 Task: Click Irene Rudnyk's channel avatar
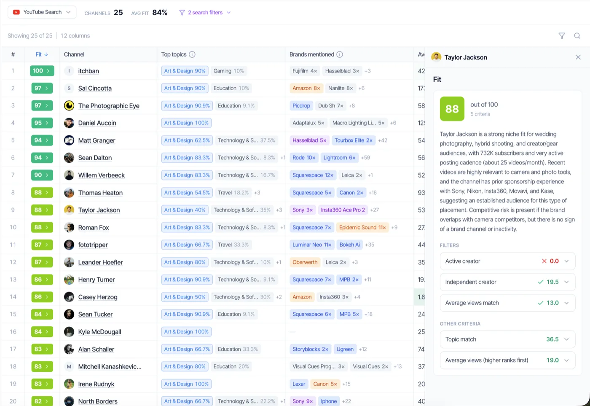pos(69,384)
